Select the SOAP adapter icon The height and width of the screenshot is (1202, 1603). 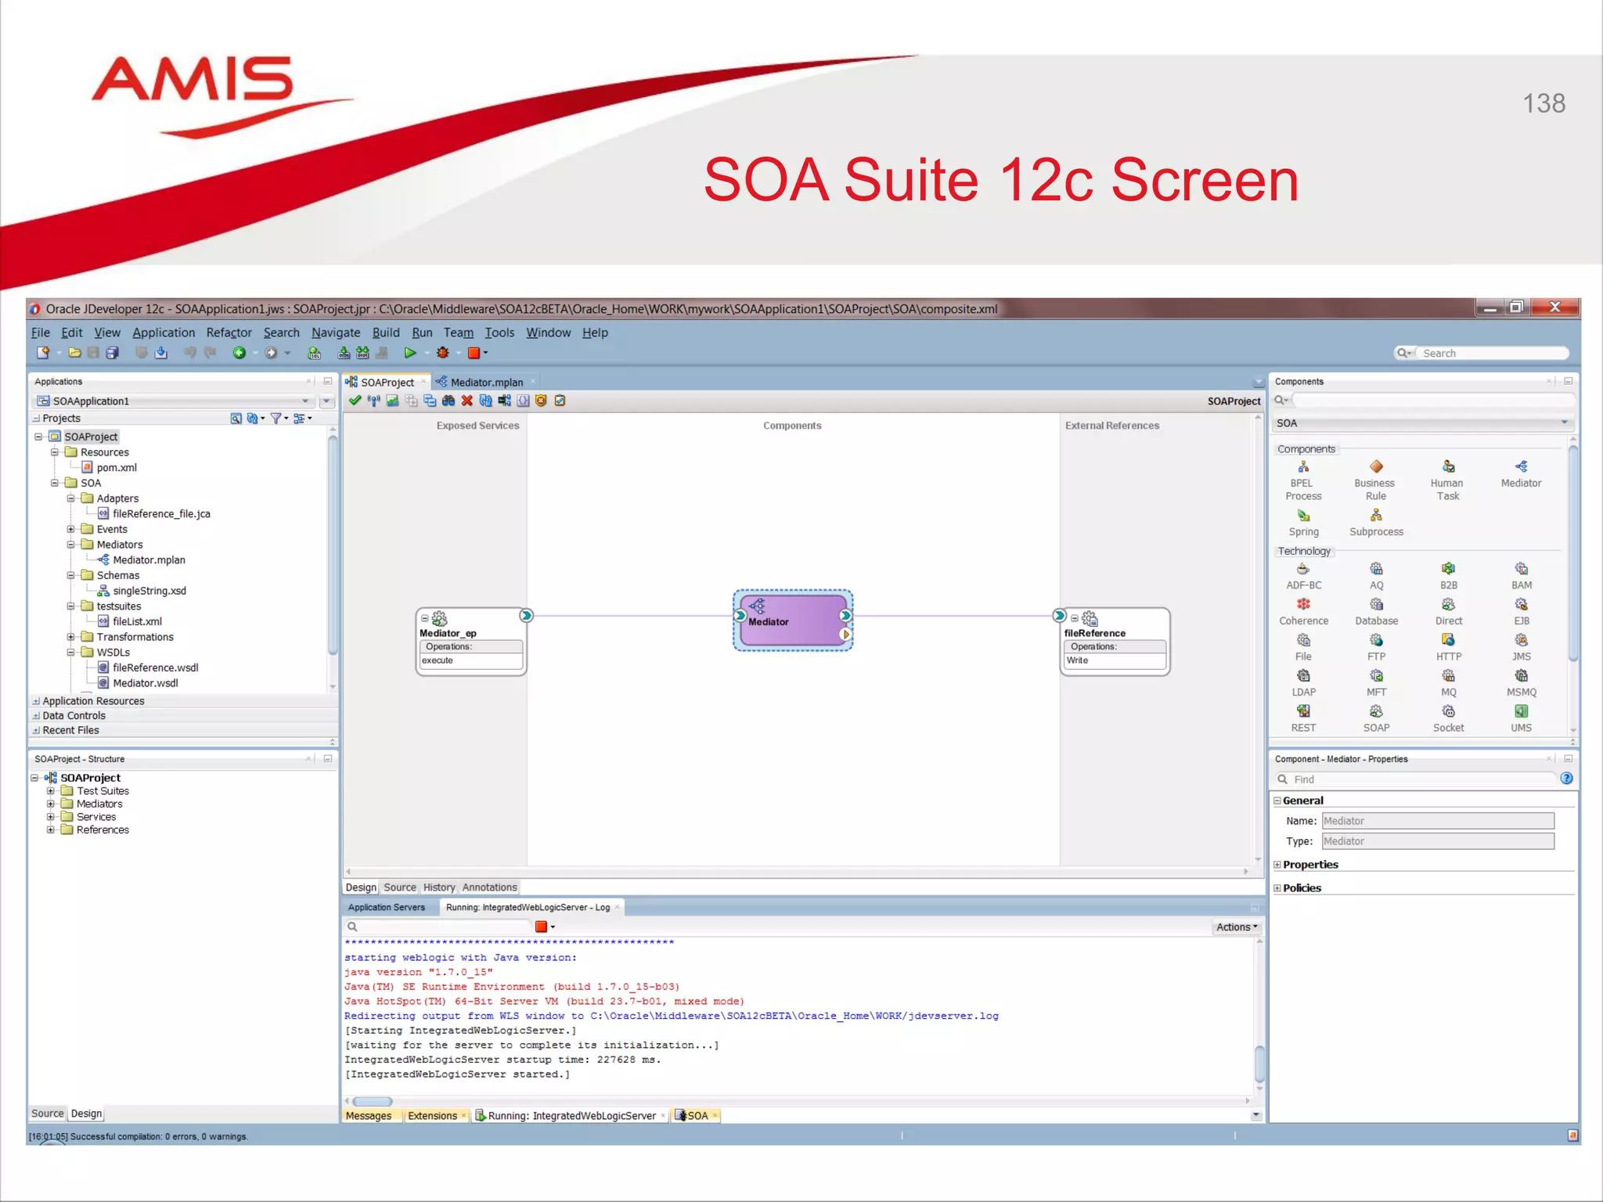click(1376, 711)
